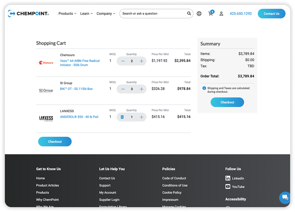This screenshot has width=295, height=212.
Task: Click the info icon beside shipping note
Action: click(x=204, y=88)
